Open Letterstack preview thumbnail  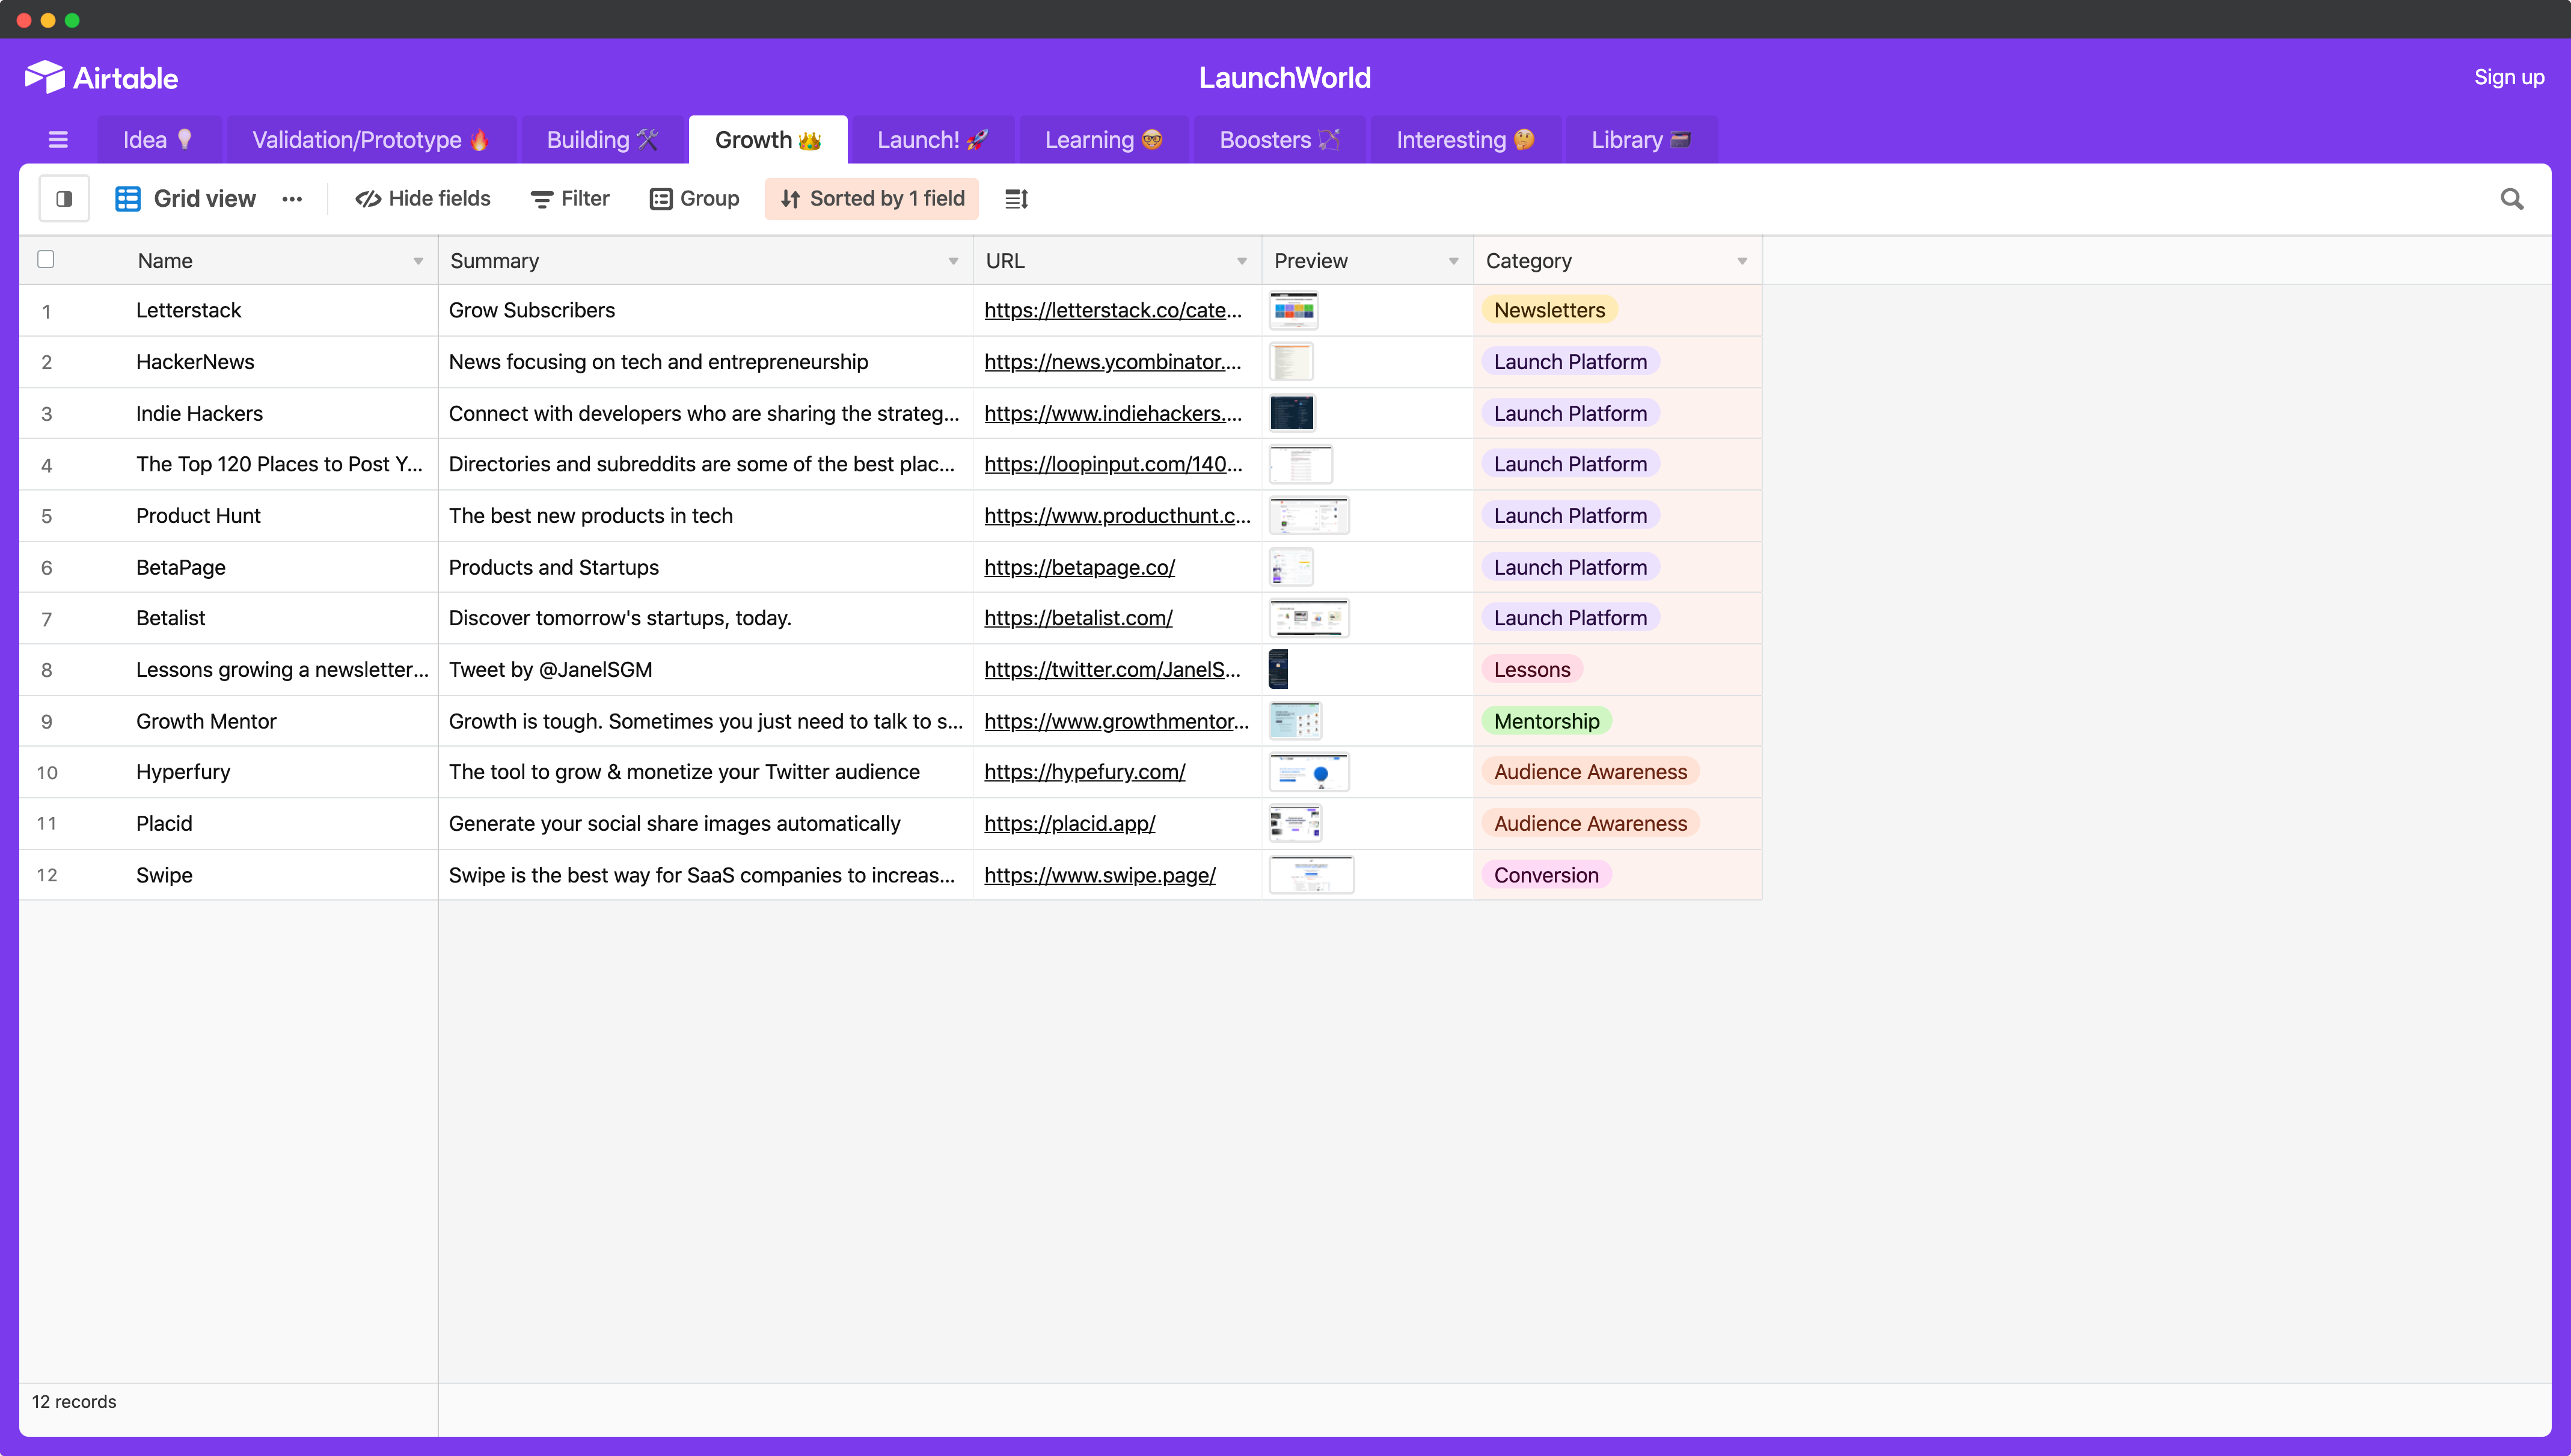point(1293,310)
